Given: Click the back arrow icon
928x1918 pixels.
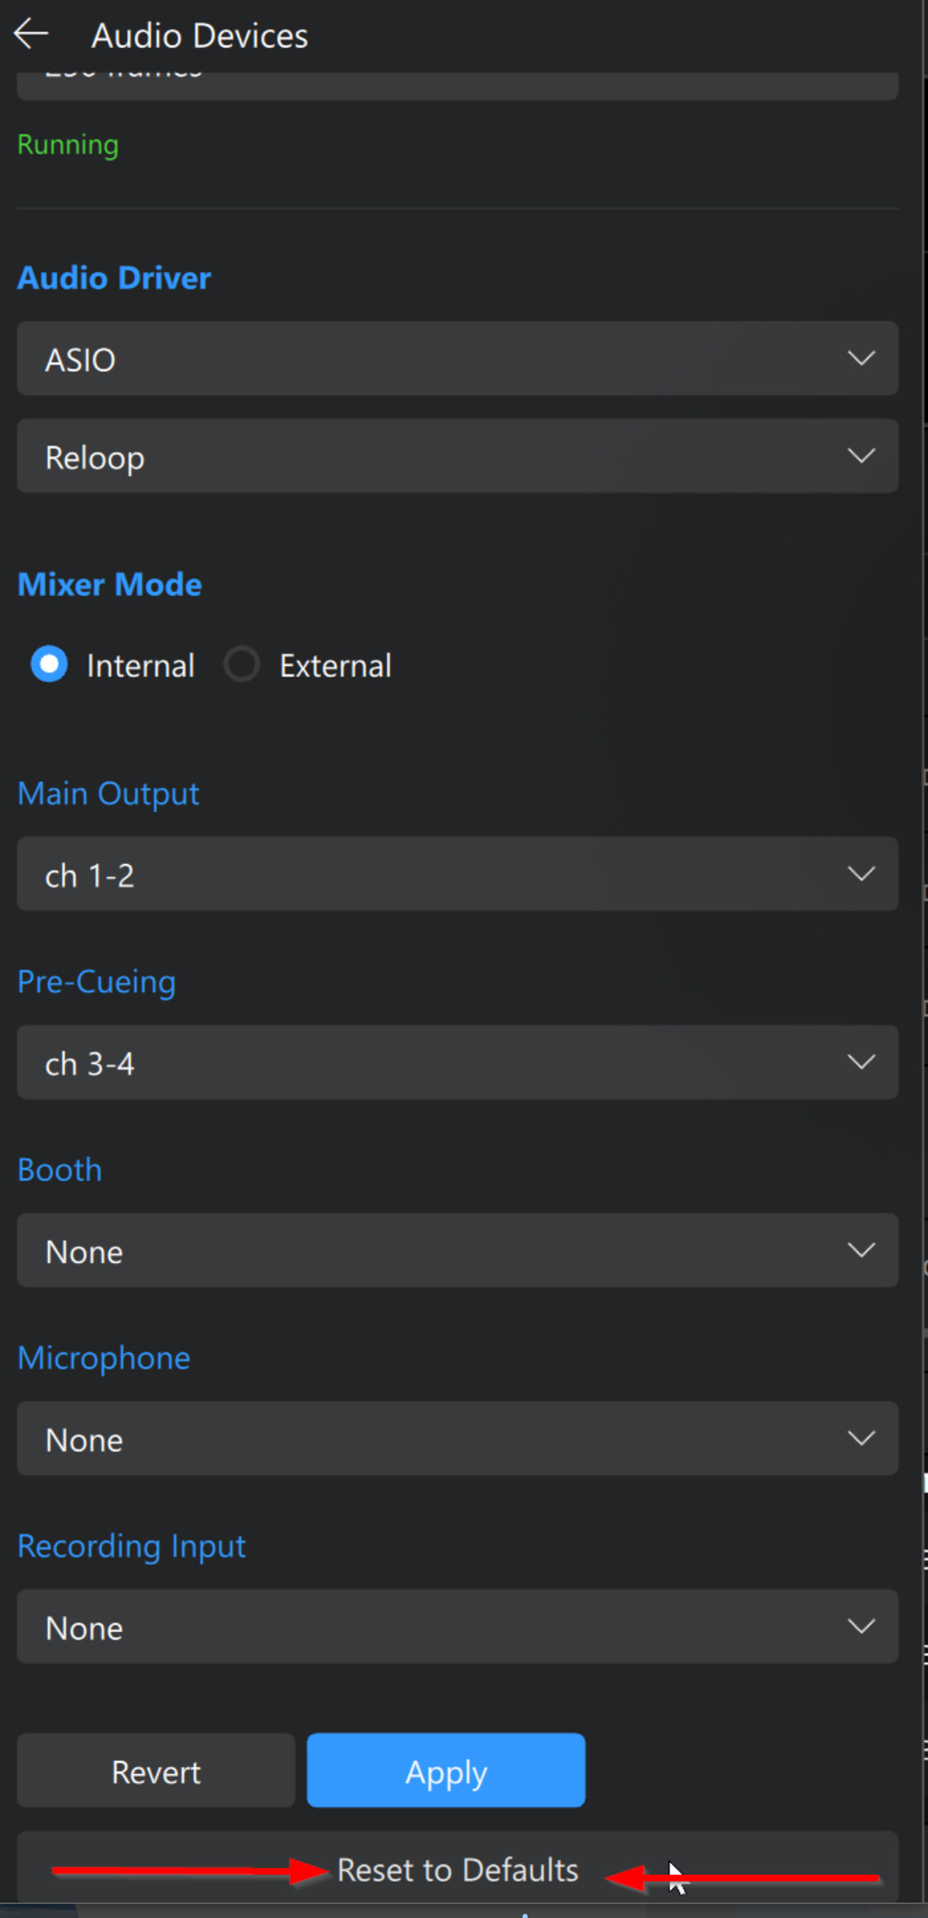Looking at the screenshot, I should [31, 35].
